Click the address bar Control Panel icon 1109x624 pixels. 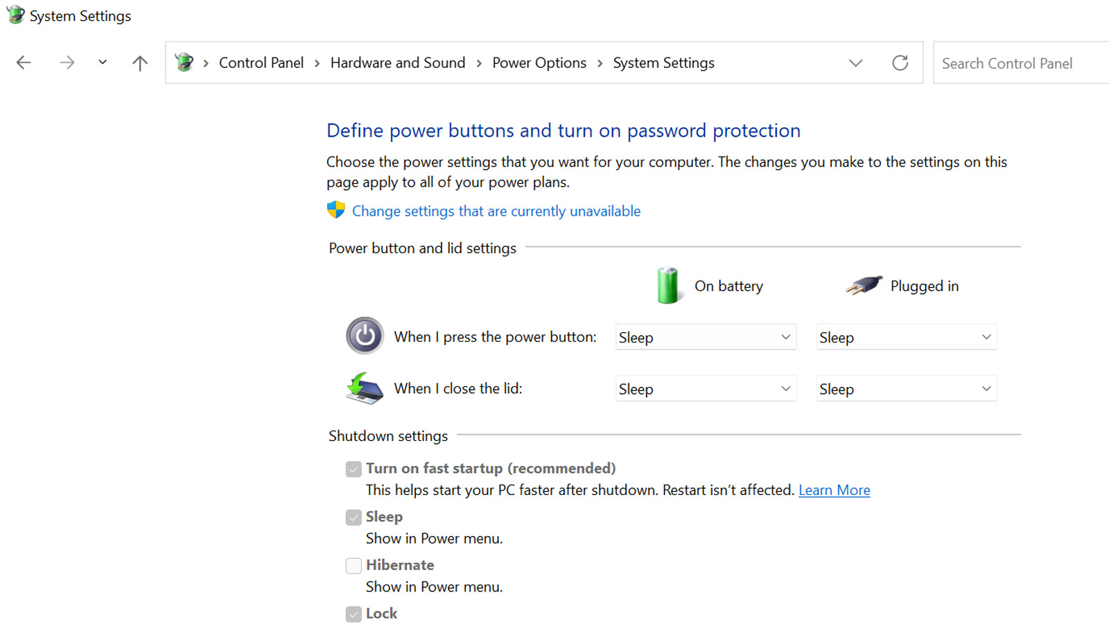click(184, 62)
